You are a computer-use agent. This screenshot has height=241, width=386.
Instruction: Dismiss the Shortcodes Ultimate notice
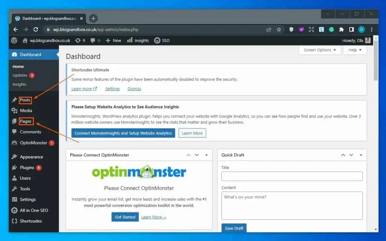coord(134,89)
